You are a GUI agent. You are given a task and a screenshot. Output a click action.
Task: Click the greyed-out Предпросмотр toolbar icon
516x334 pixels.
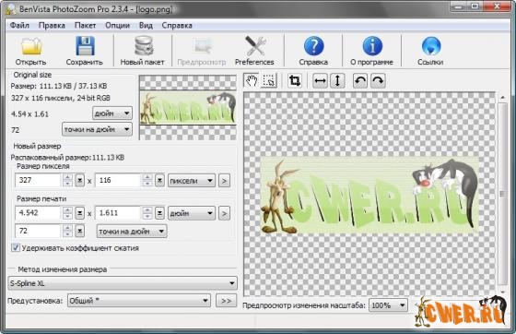[202, 51]
